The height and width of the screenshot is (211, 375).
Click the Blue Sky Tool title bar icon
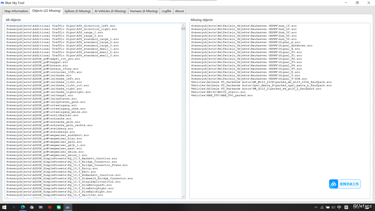pyautogui.click(x=2, y=3)
